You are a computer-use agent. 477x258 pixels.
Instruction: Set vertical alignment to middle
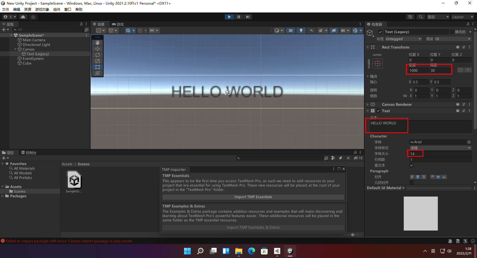[438, 177]
